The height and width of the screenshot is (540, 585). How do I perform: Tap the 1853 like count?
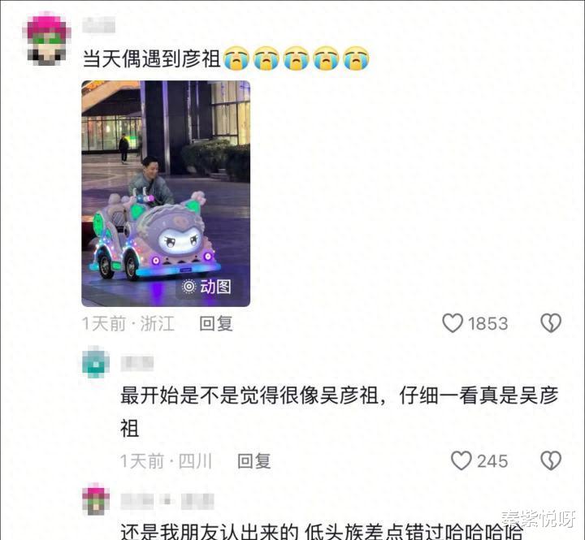pos(488,324)
